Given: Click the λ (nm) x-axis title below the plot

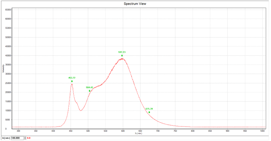Looking at the screenshot, I should [x=139, y=133].
